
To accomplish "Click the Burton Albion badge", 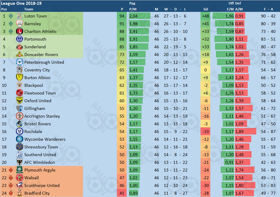I will 20,78.
